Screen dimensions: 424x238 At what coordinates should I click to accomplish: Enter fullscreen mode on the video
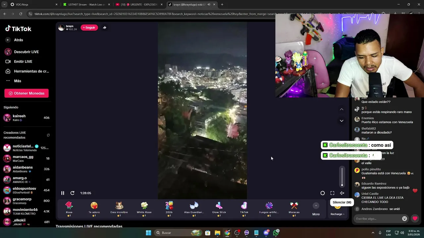pos(332,193)
